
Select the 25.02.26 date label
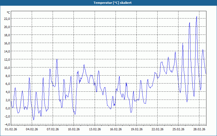click(178, 129)
